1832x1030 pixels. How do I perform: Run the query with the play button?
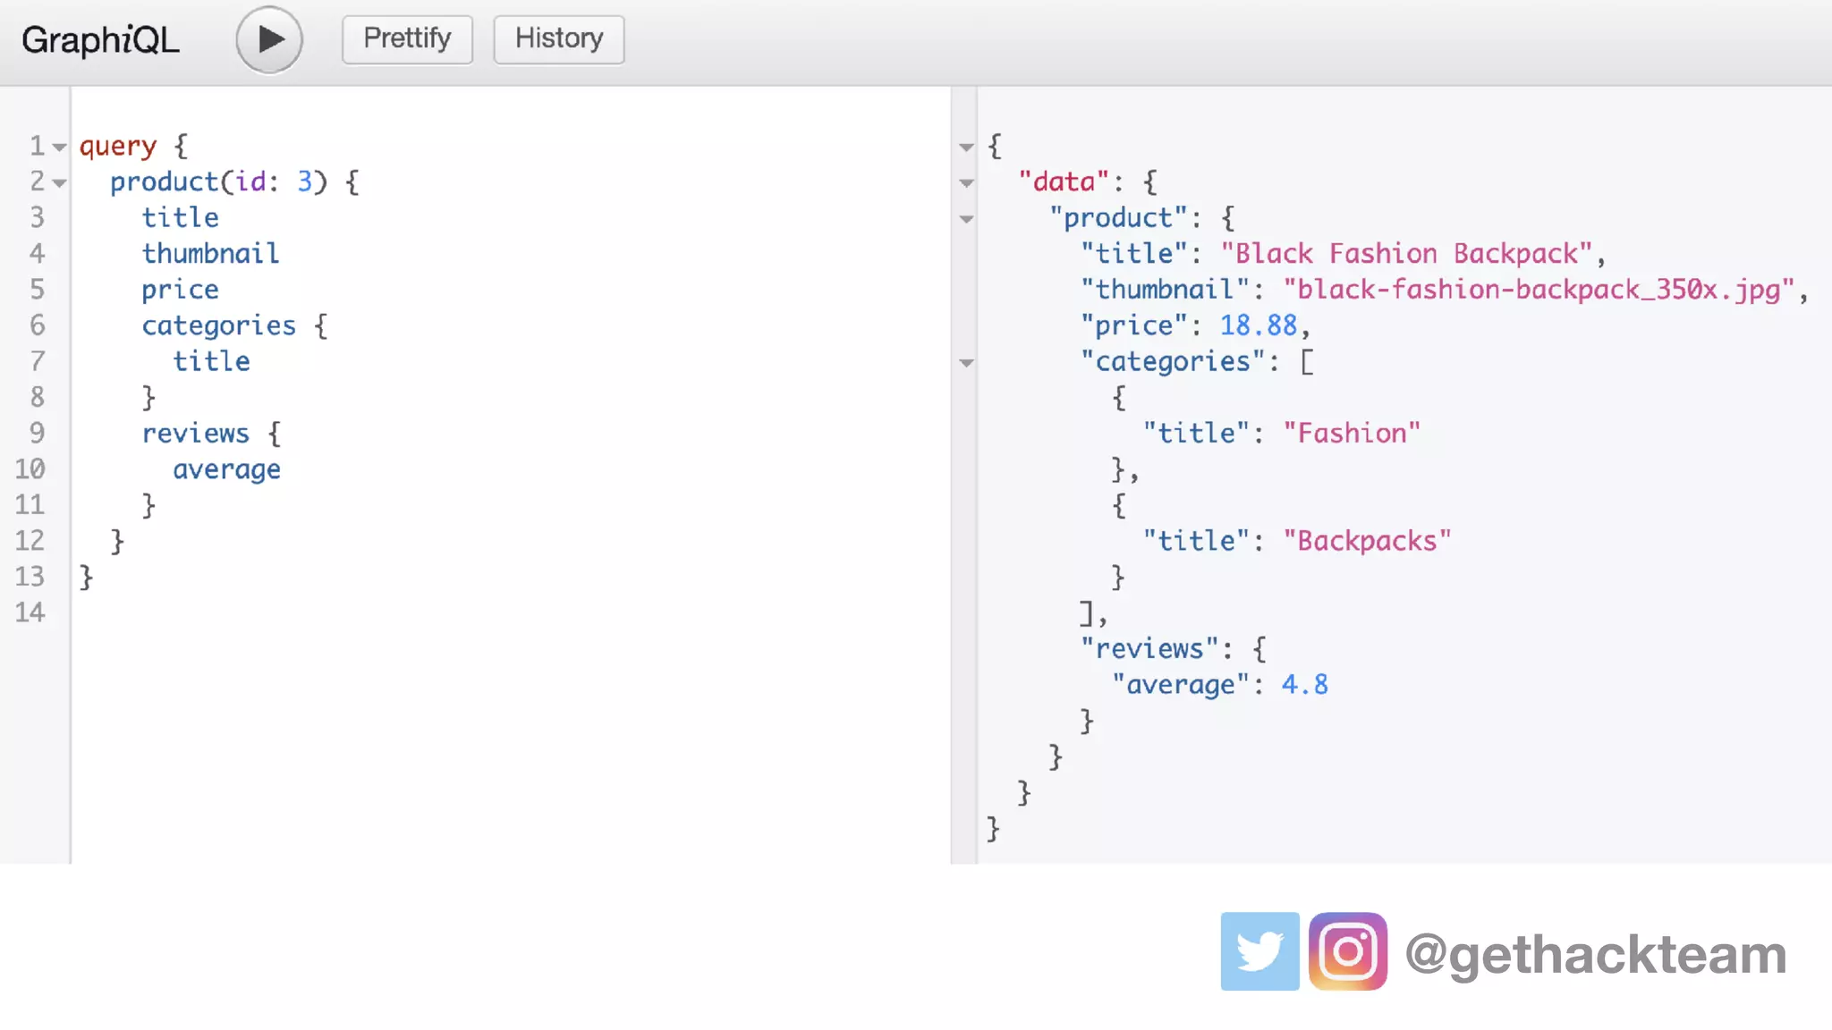coord(268,39)
